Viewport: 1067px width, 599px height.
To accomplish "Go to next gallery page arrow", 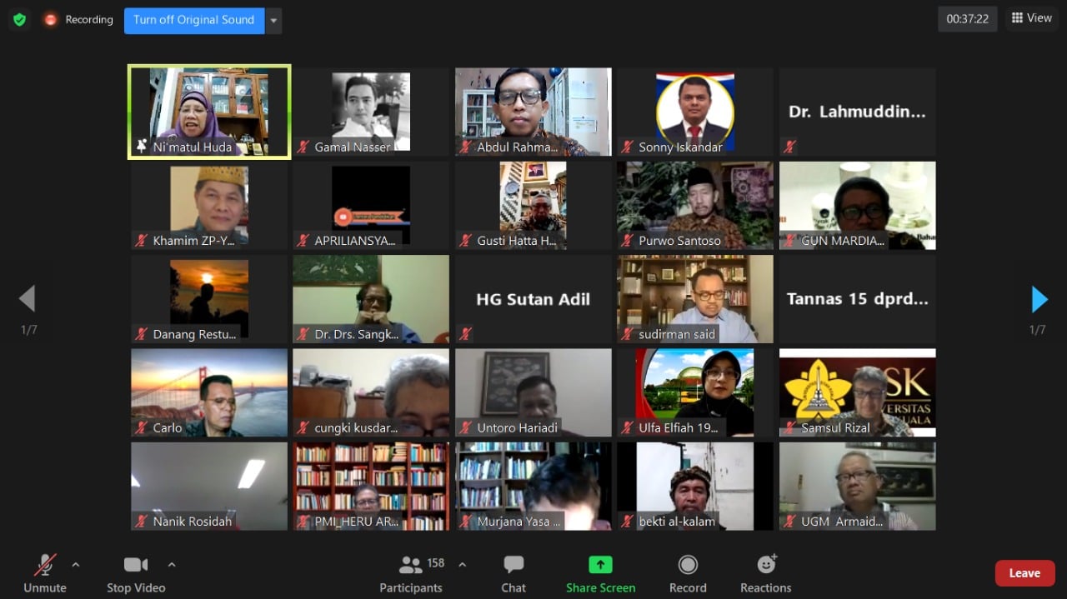I will 1039,299.
